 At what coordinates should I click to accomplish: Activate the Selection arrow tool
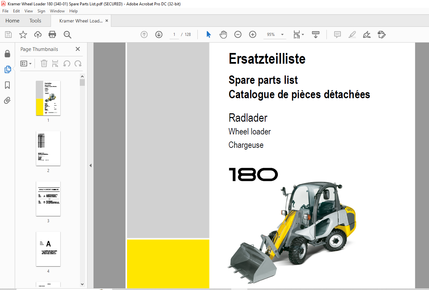coord(208,35)
